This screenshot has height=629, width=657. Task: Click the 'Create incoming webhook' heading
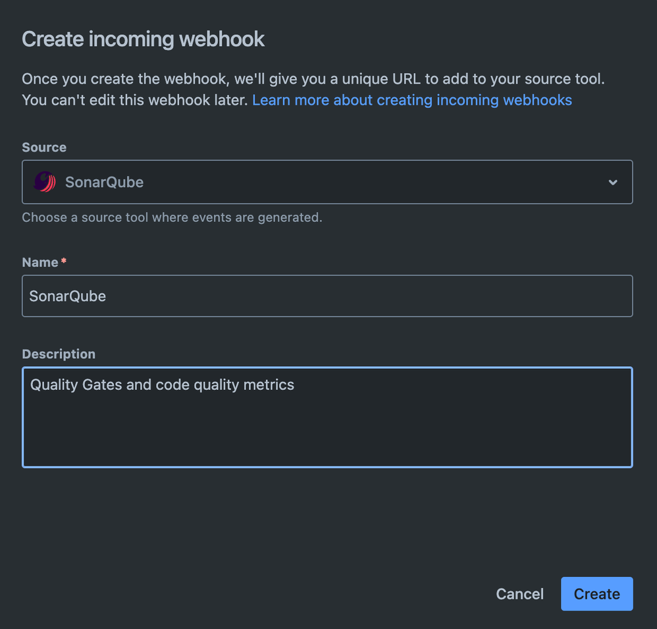143,40
